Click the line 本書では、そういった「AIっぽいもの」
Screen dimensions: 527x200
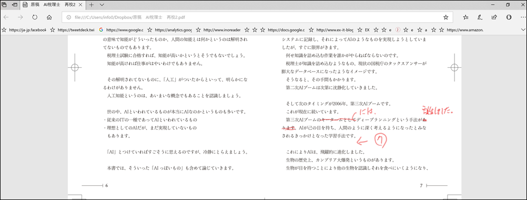(171, 168)
